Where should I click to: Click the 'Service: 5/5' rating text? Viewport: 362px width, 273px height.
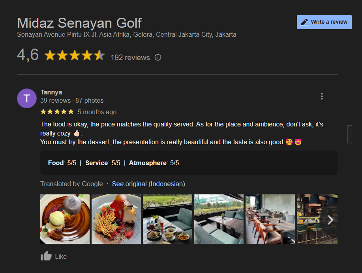(103, 163)
